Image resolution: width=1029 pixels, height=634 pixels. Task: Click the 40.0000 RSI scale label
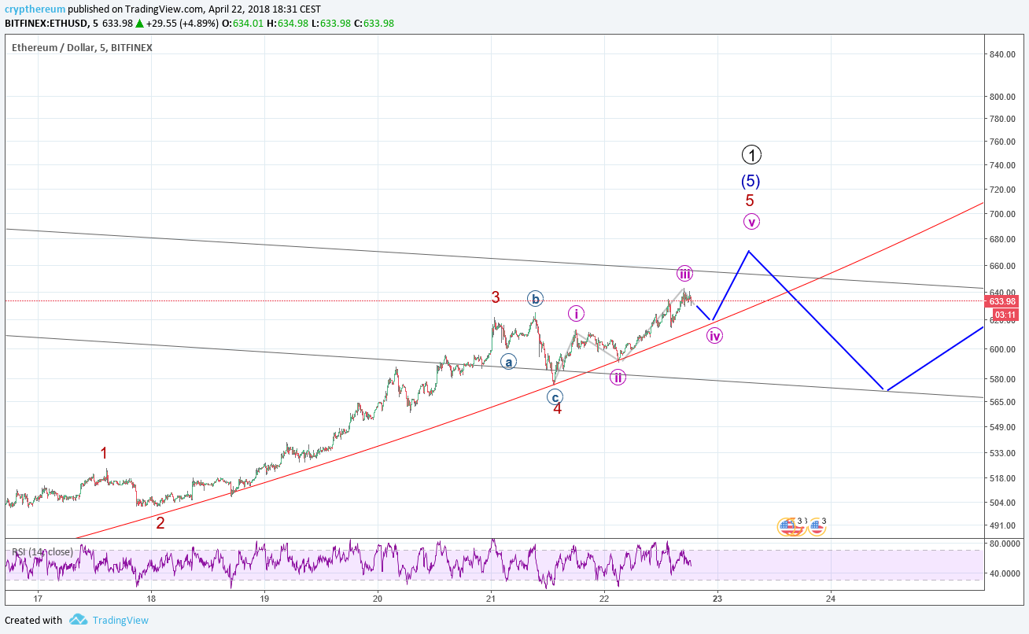pos(1004,573)
